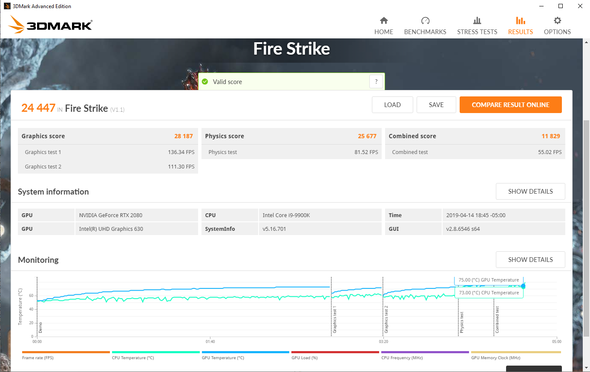Viewport: 590px width, 372px height.
Task: Click the GUI version v2.8.6546 s64
Action: pyautogui.click(x=463, y=229)
